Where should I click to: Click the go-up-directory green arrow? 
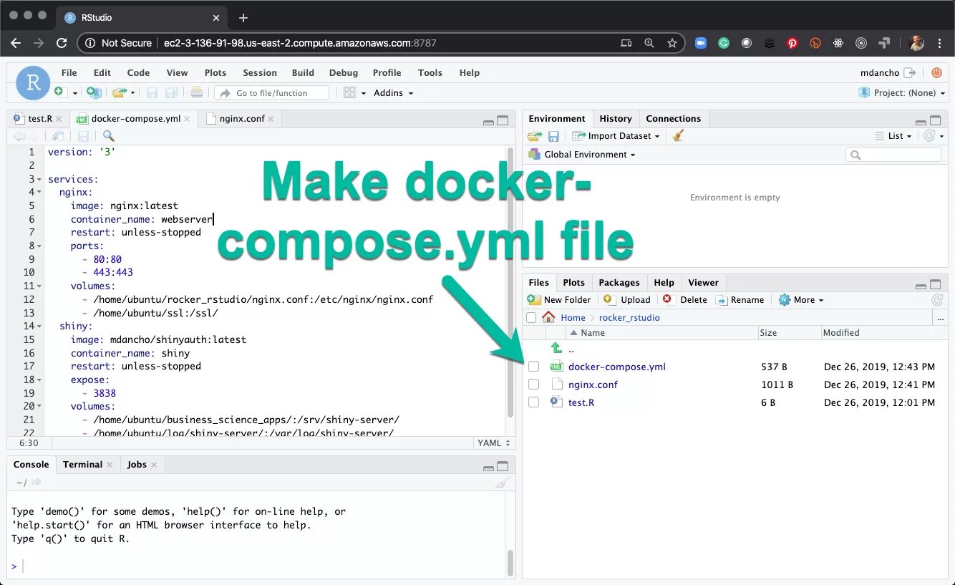[556, 348]
